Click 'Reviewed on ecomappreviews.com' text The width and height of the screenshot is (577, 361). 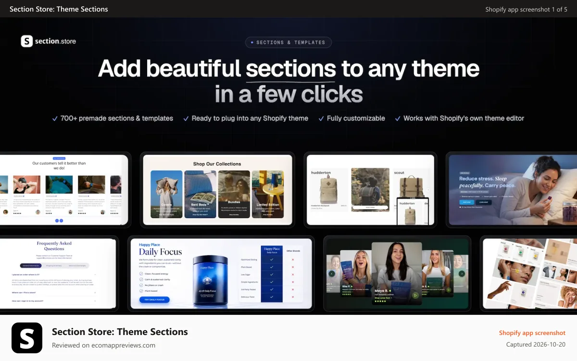(x=103, y=345)
